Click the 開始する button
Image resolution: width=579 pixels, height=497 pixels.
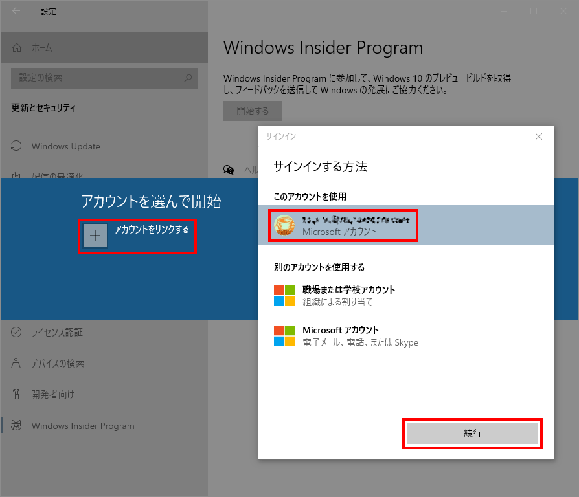253,111
